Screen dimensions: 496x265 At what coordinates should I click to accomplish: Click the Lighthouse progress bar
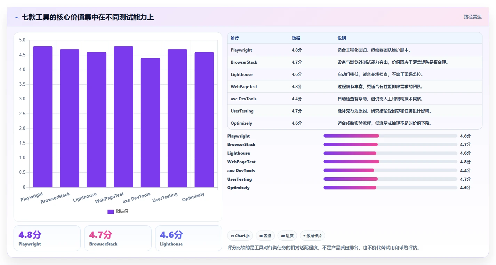point(390,153)
